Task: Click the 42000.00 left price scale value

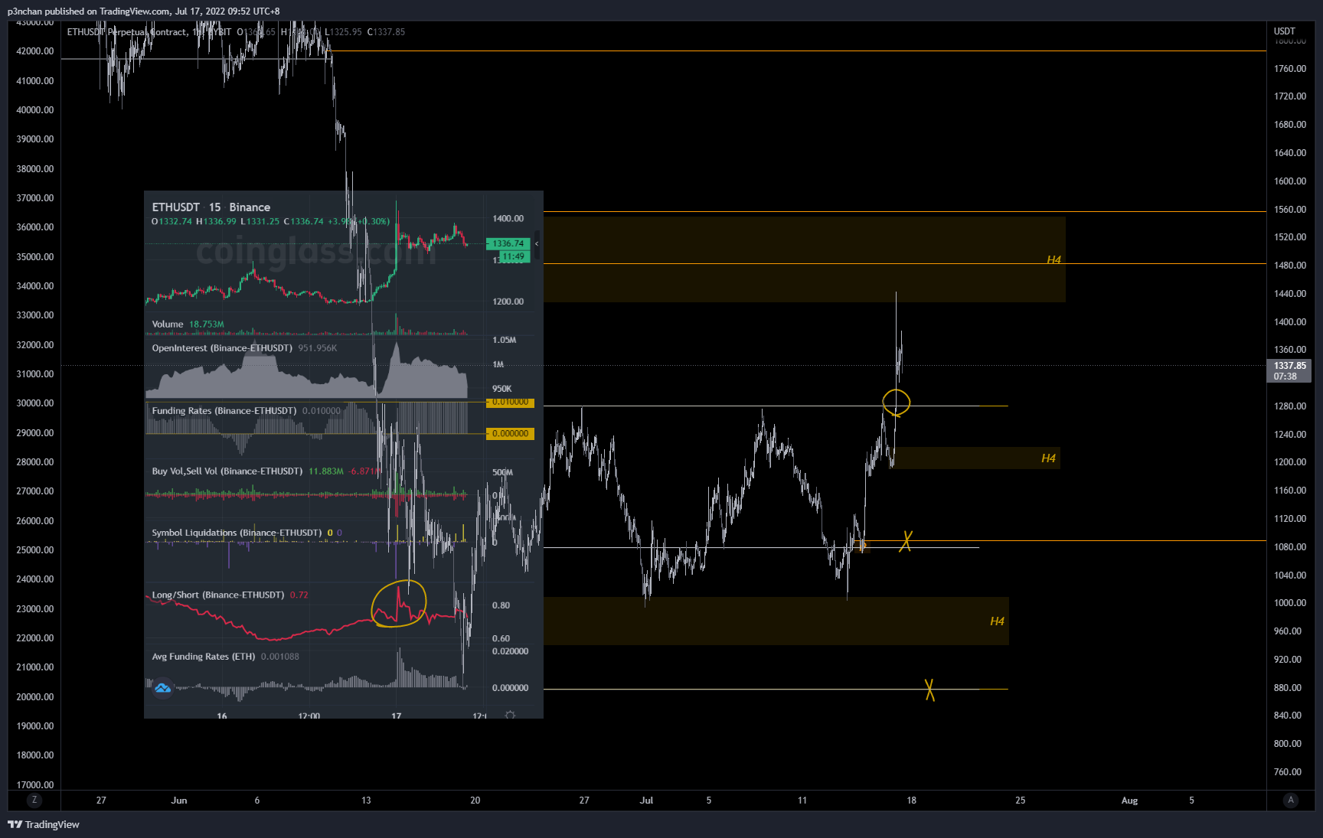Action: point(35,51)
